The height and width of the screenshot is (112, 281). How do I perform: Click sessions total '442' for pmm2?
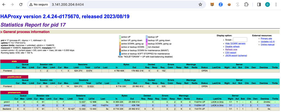point(84,105)
